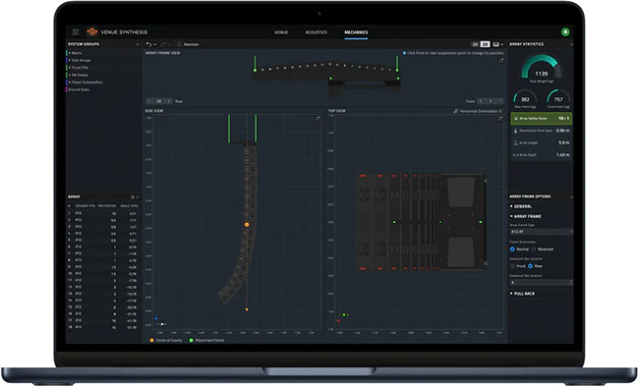The height and width of the screenshot is (387, 639).
Task: Click the Array Safety Factor icon
Action: [x=516, y=119]
